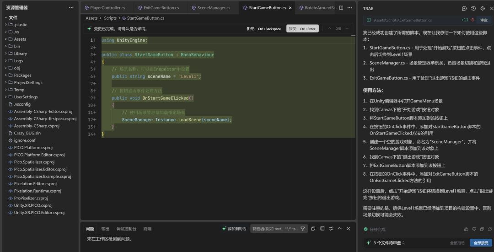Click 接受 to accept the changes
Screen dimensions: 494x252
click(302, 28)
